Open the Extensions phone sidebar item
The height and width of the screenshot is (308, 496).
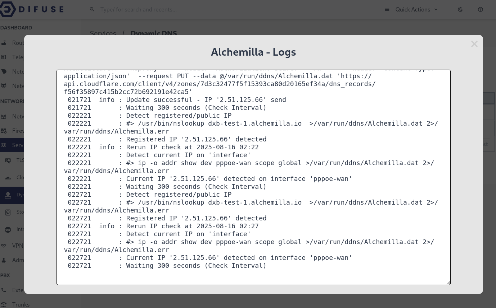12,290
